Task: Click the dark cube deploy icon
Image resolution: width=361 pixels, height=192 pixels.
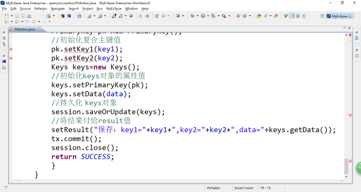Action: pos(62,16)
